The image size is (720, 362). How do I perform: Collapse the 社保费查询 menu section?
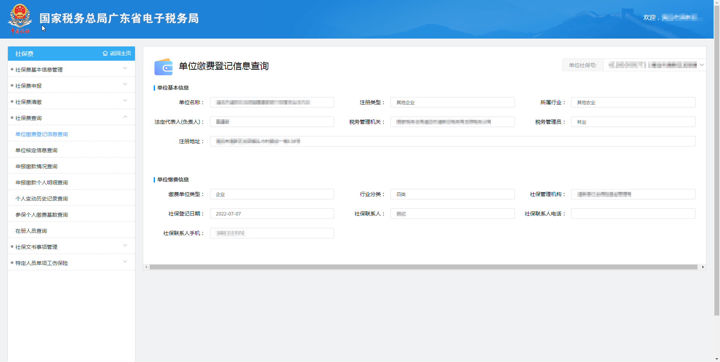click(x=125, y=117)
